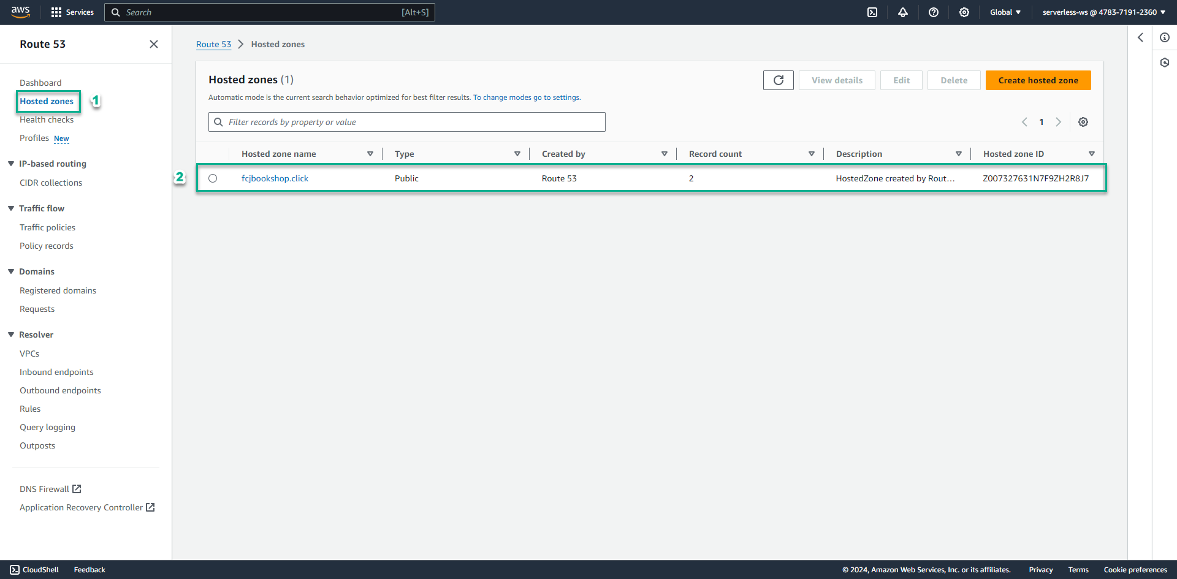Open the help question mark menu
Screen dimensions: 1177x579
tap(934, 12)
